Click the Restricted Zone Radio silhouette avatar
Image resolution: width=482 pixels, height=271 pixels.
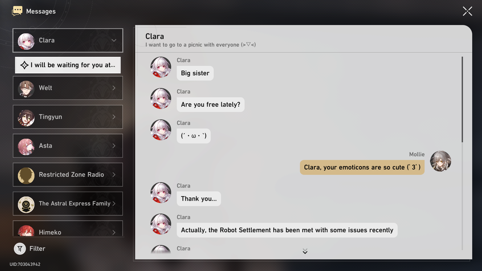tap(26, 175)
